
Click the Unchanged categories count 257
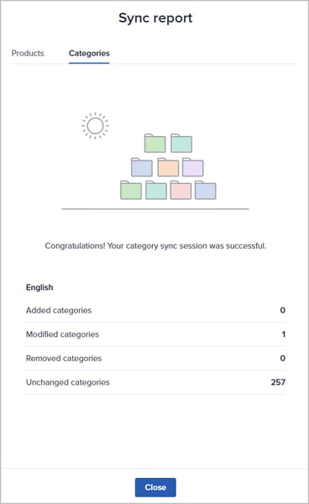click(278, 382)
